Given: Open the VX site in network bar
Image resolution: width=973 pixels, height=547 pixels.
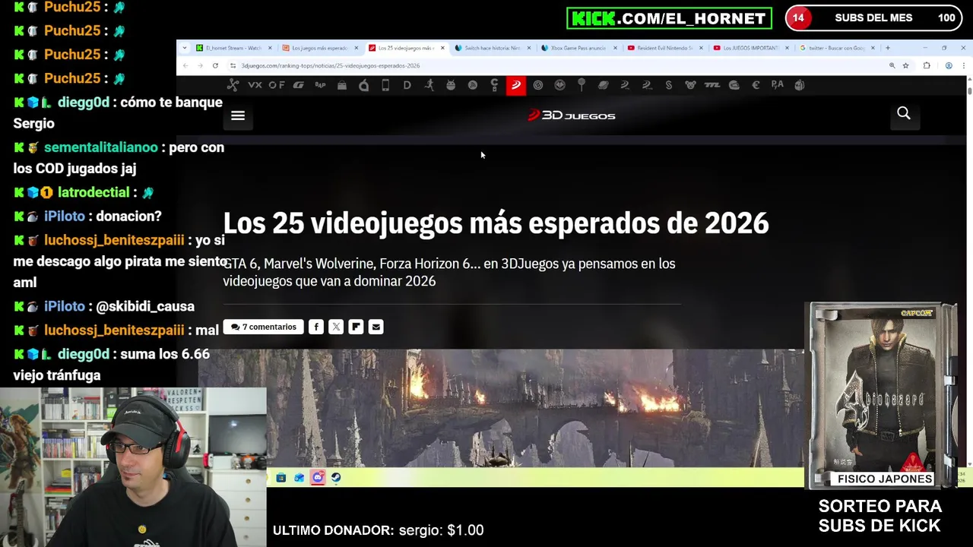Looking at the screenshot, I should click(x=255, y=85).
